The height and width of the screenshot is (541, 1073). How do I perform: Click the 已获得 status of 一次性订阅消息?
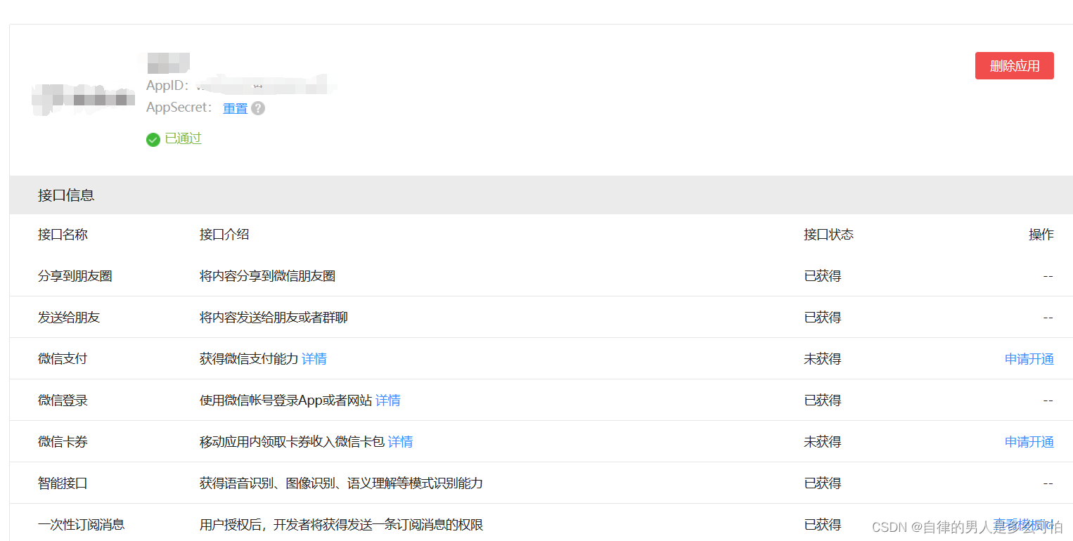pyautogui.click(x=823, y=525)
